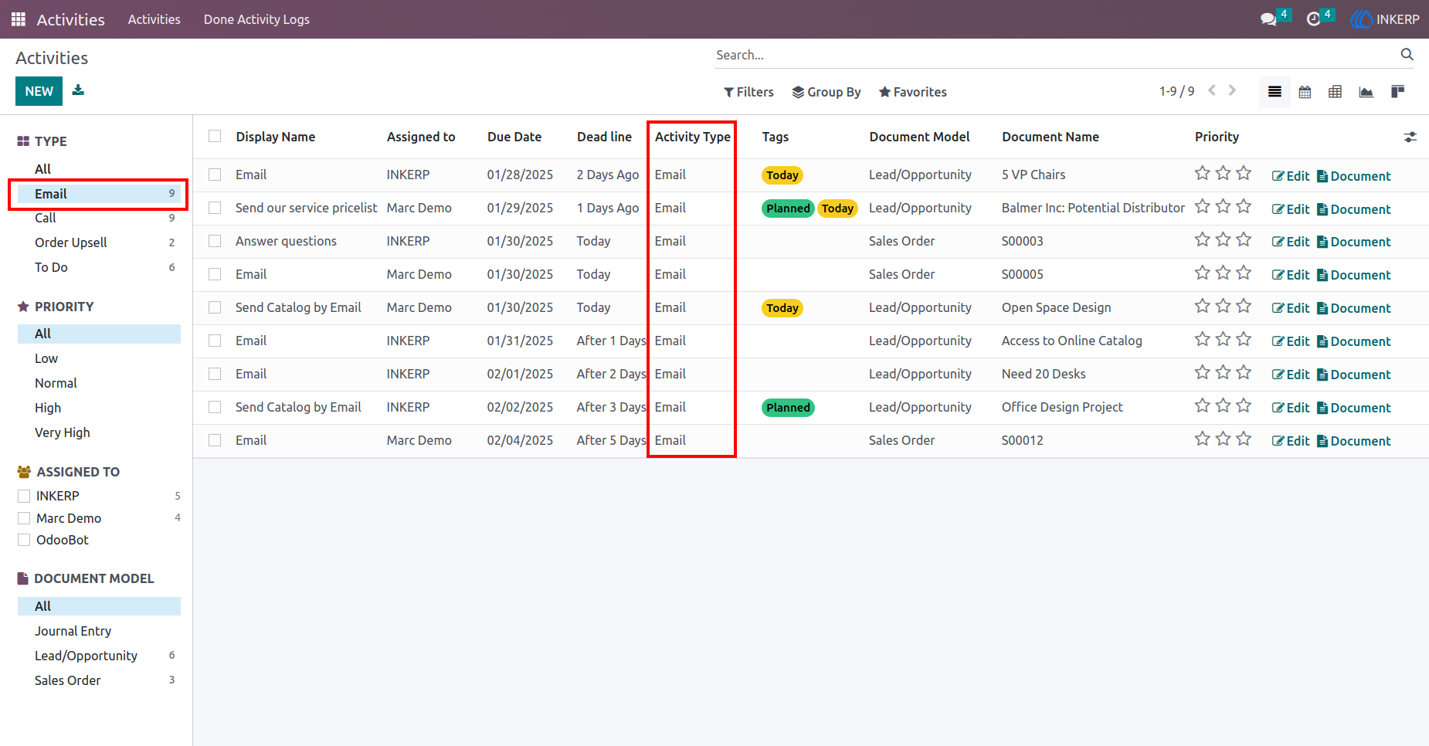Click the Planned tag on Office Design Project
Screen dimensions: 1429x746
[788, 408]
